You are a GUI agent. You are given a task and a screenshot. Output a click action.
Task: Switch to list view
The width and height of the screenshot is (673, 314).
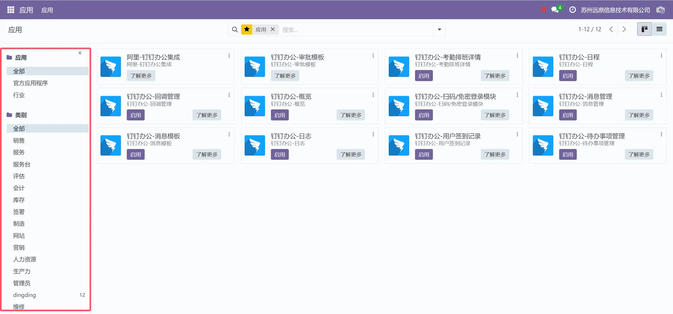click(659, 29)
